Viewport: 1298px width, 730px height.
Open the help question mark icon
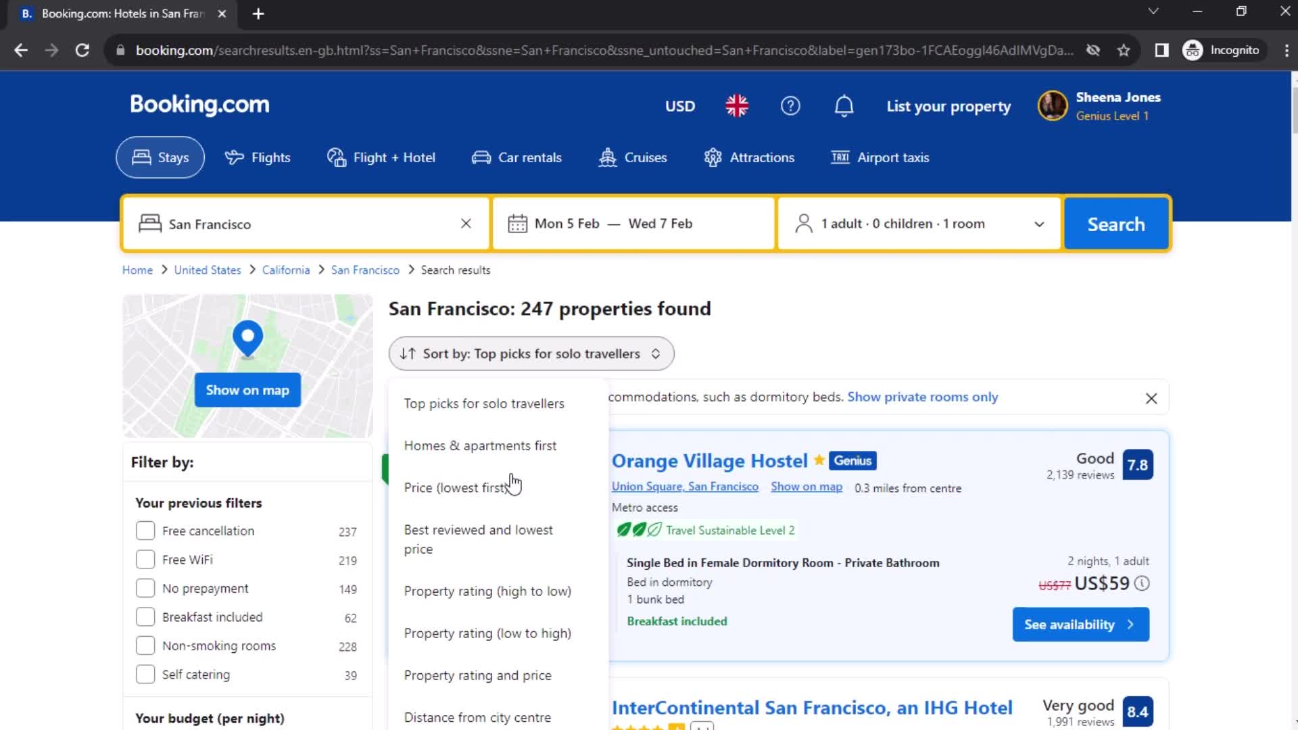(790, 105)
